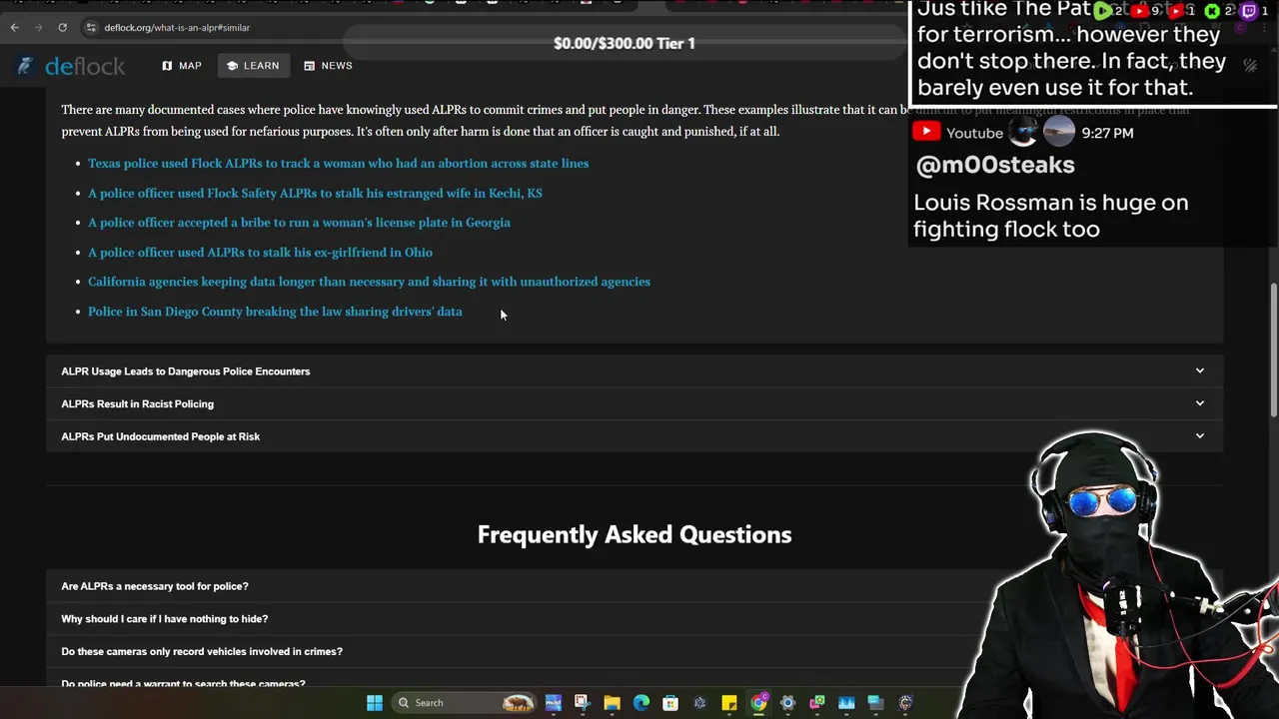The image size is (1279, 719).
Task: Click the page vertical scrollbar thumb
Action: (1274, 350)
